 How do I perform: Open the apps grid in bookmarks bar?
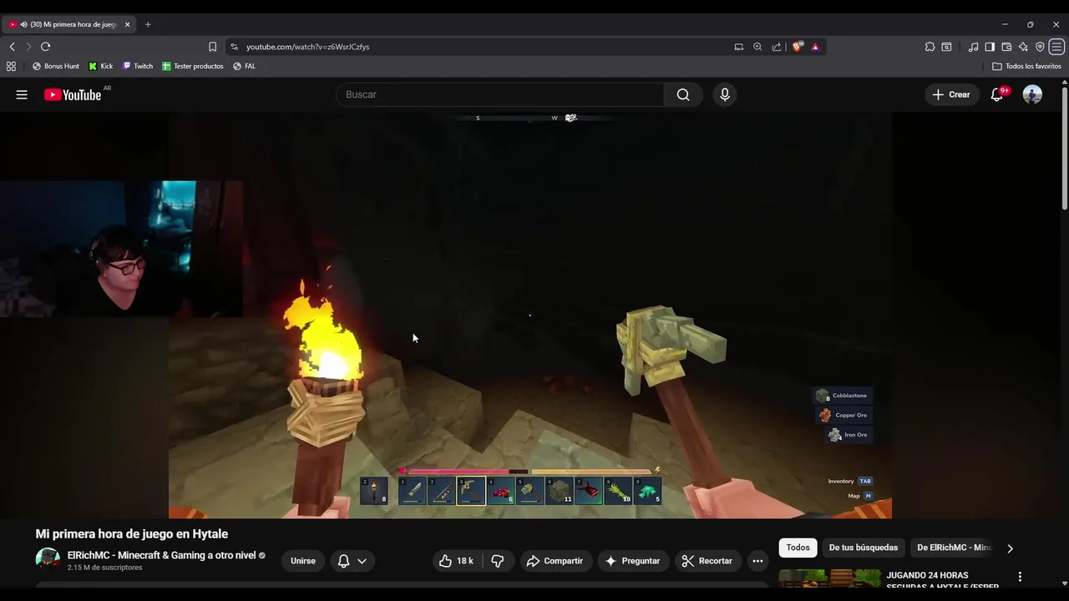point(11,66)
